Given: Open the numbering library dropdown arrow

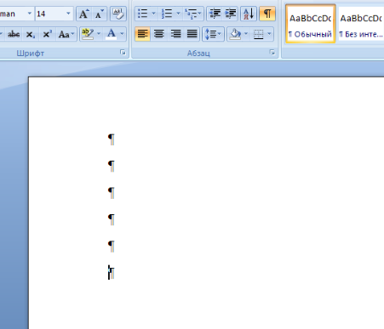Looking at the screenshot, I should (x=178, y=14).
